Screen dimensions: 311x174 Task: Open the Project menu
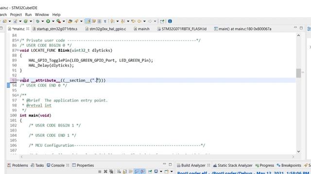click(x=16, y=14)
